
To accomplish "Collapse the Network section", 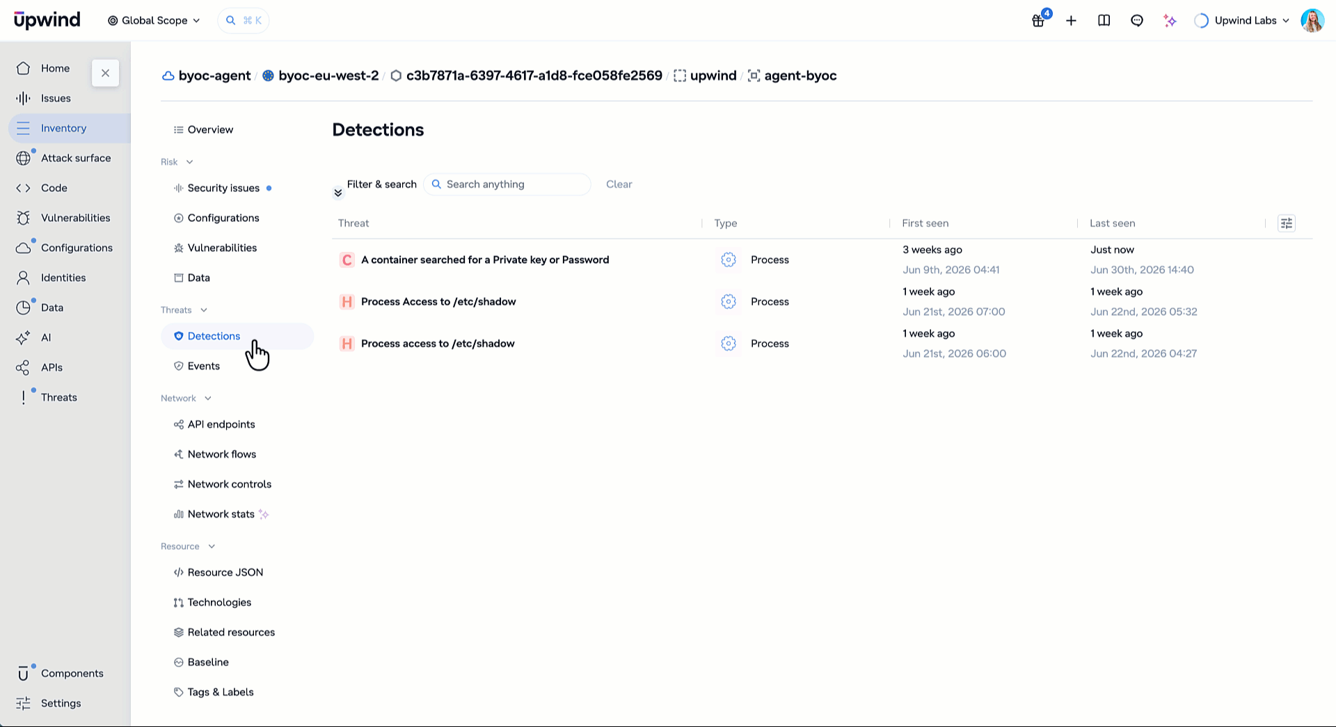I will [208, 399].
